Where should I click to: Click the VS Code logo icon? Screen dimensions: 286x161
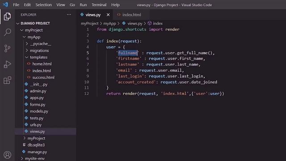pos(5,4)
